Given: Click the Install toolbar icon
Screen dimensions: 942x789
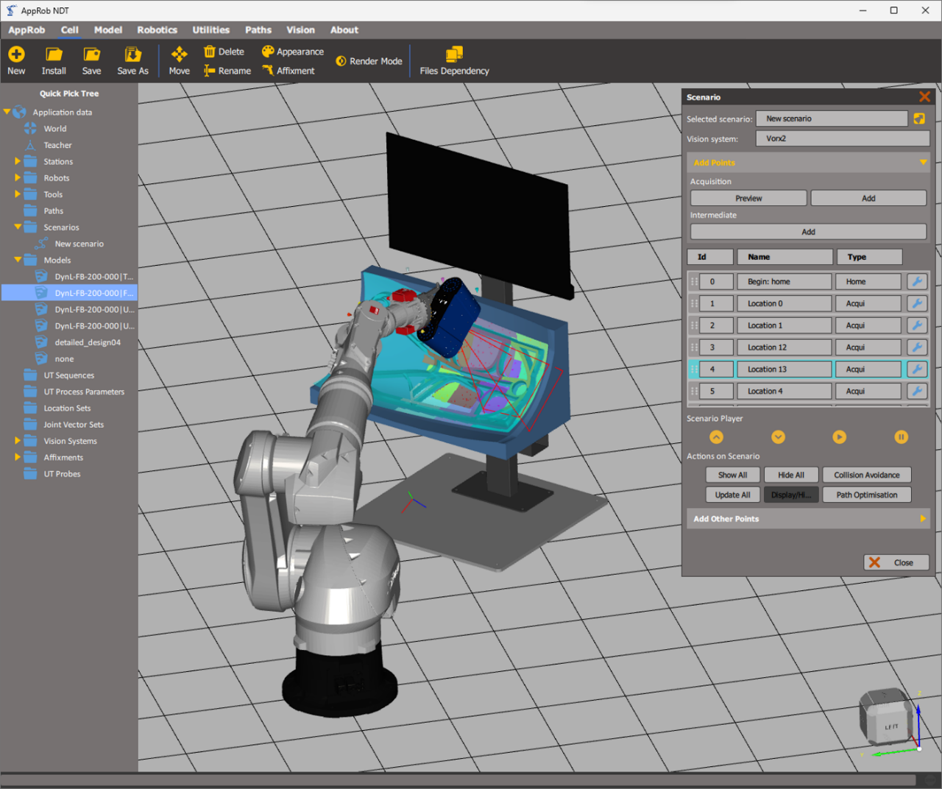Looking at the screenshot, I should pyautogui.click(x=54, y=54).
